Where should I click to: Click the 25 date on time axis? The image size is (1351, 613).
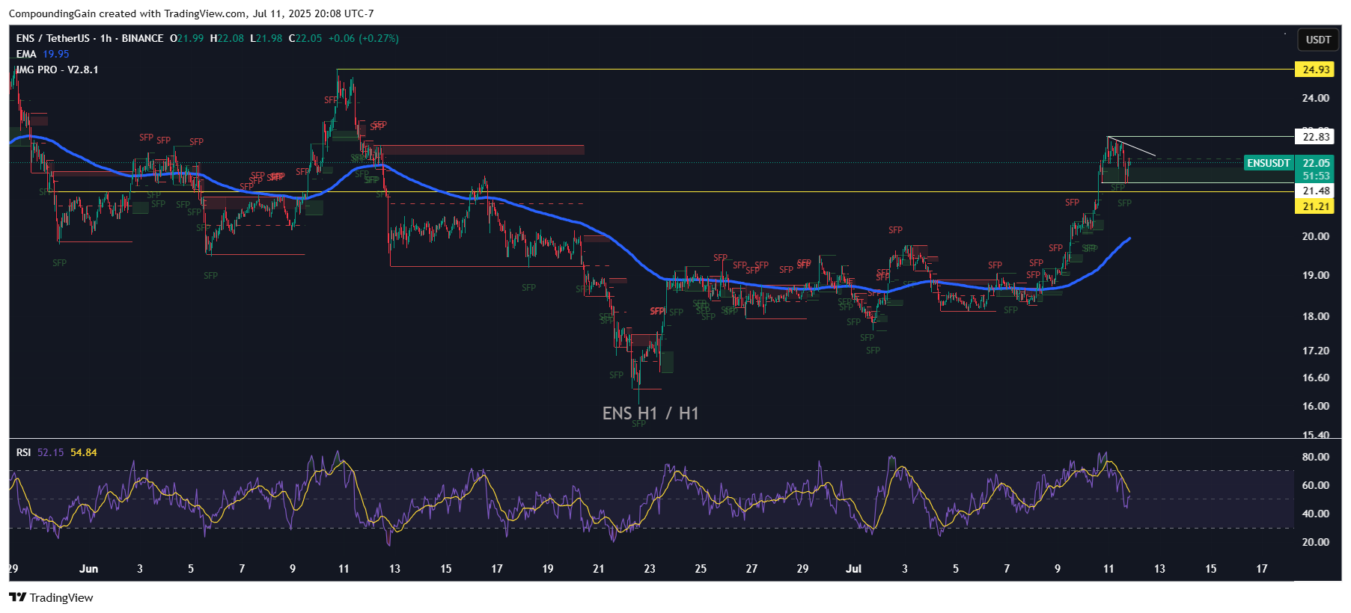pyautogui.click(x=701, y=569)
